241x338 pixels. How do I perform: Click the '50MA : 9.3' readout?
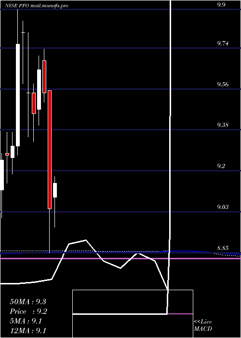[x=28, y=302]
